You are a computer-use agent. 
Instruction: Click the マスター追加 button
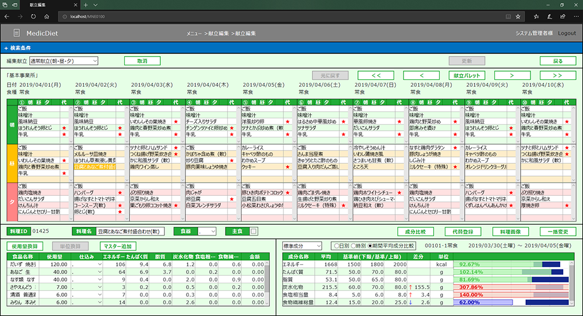[118, 246]
